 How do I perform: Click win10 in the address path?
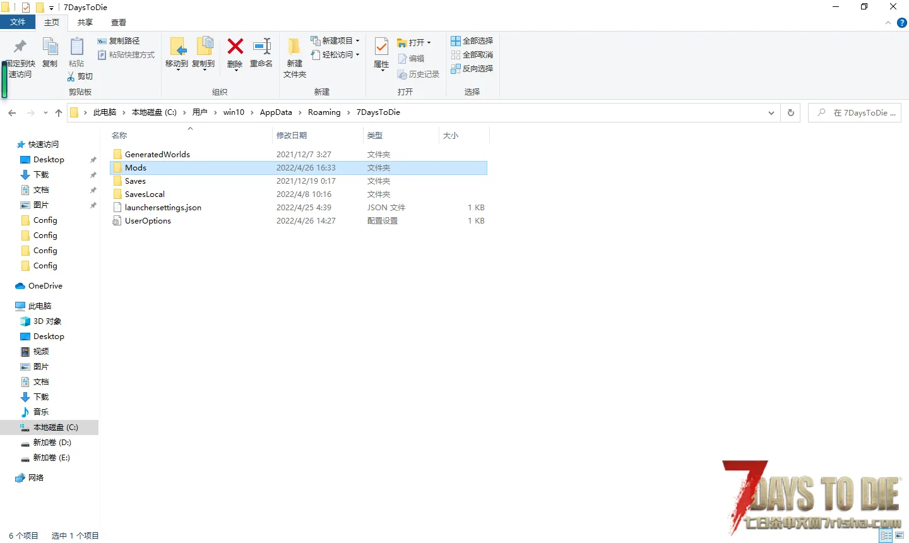tap(234, 112)
